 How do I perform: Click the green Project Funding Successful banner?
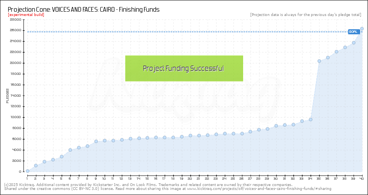pos(184,68)
